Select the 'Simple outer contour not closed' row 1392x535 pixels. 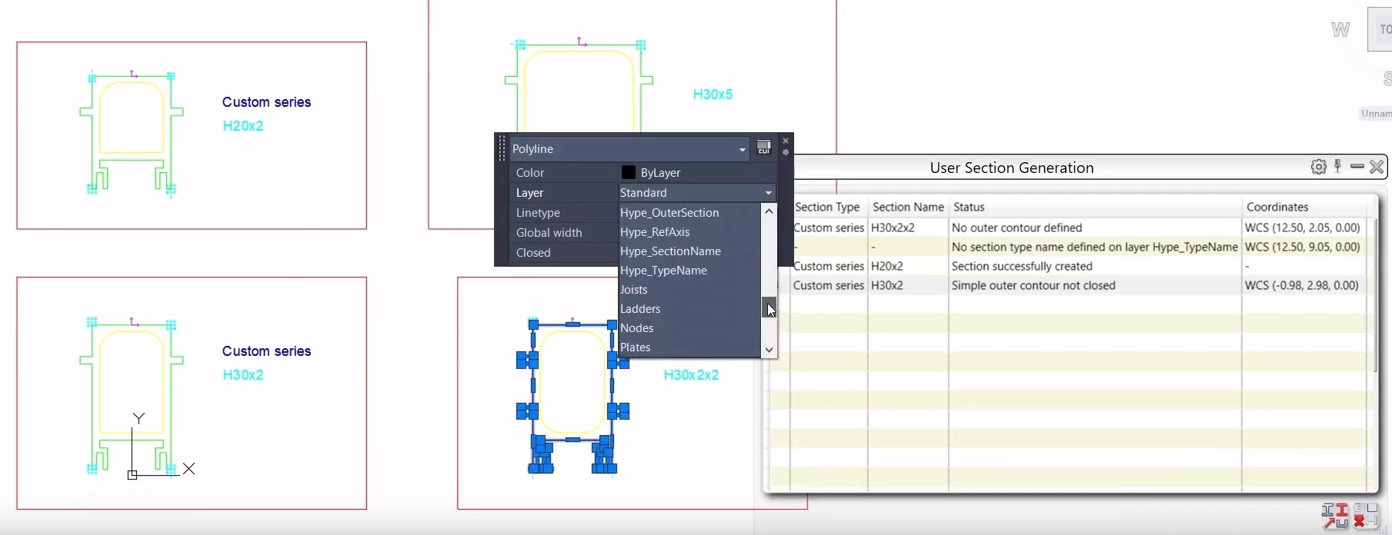[1033, 285]
